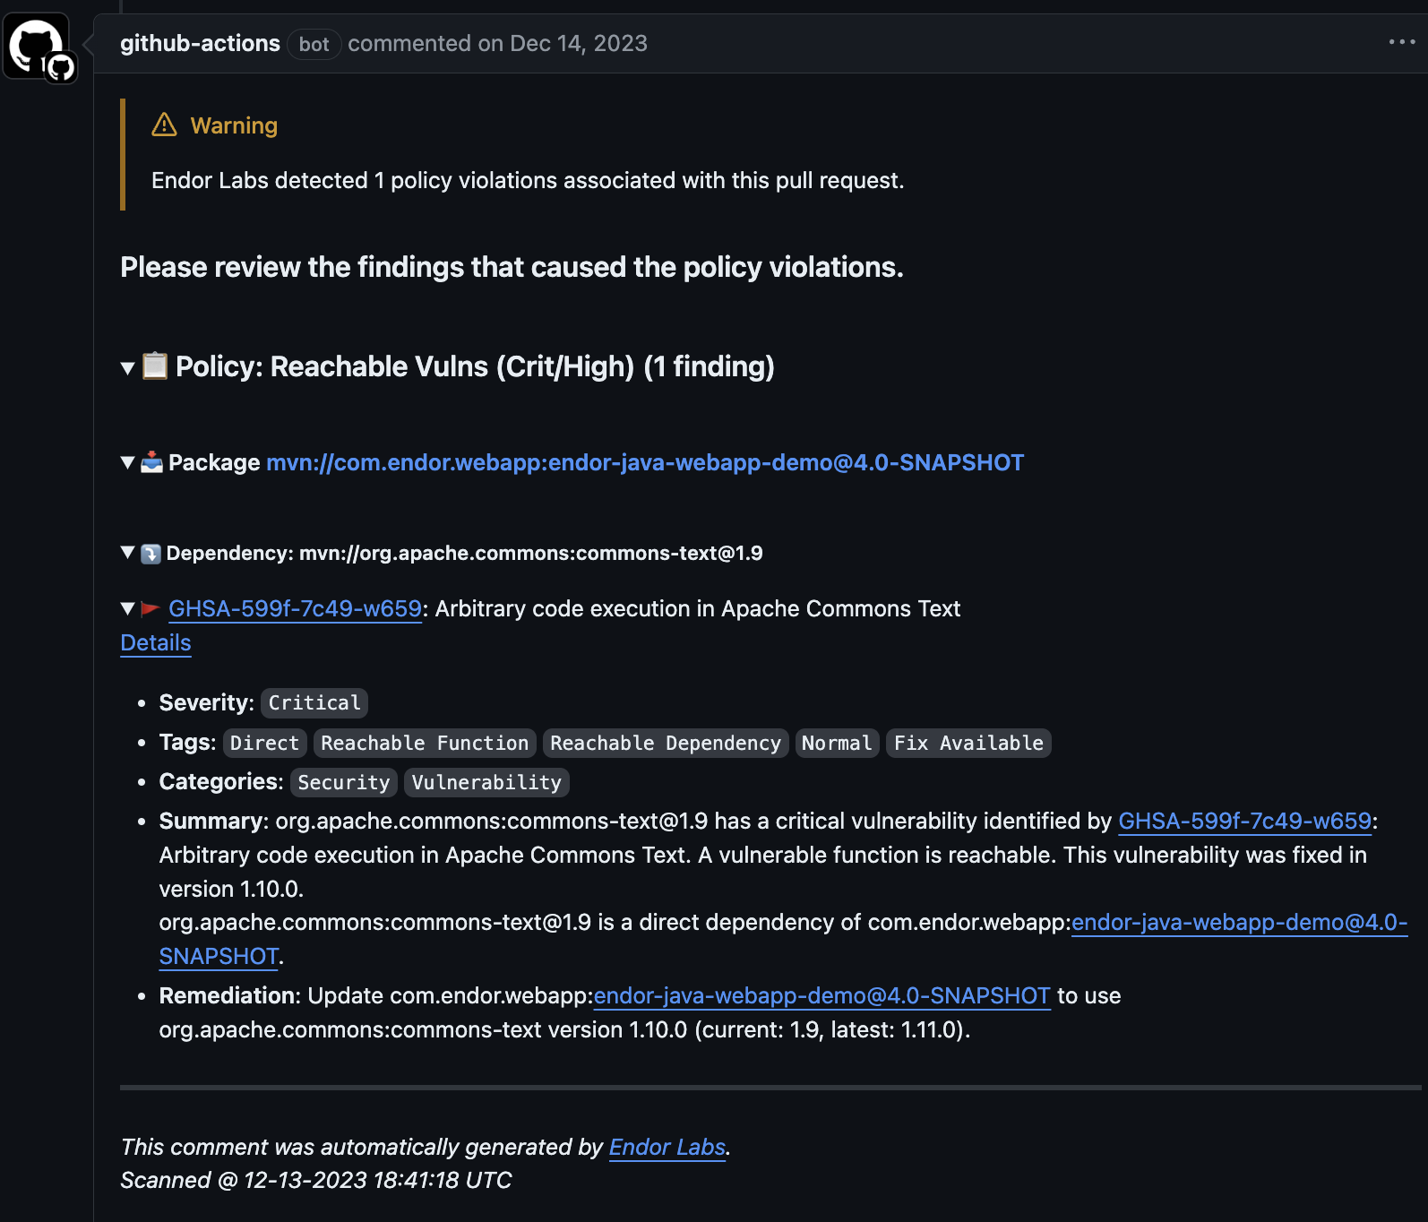Open GHSA-599f-7c49-w659 link in Summary

click(x=1245, y=821)
